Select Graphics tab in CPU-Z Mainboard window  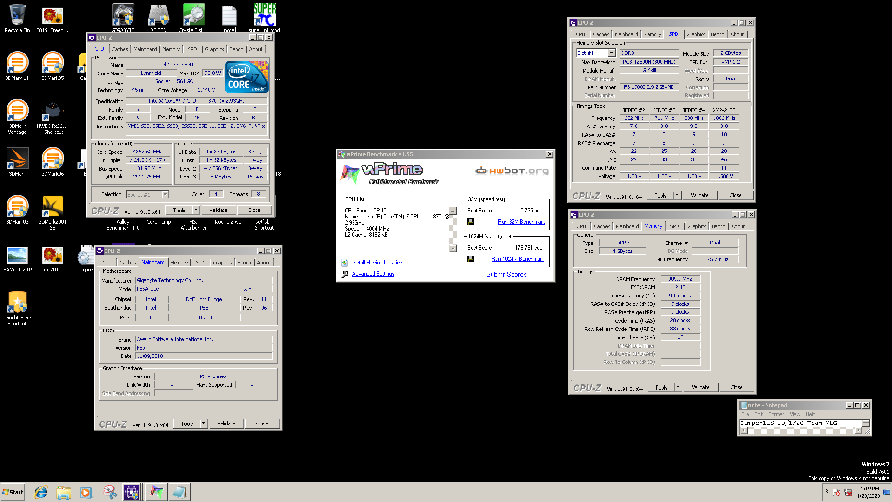coord(222,263)
